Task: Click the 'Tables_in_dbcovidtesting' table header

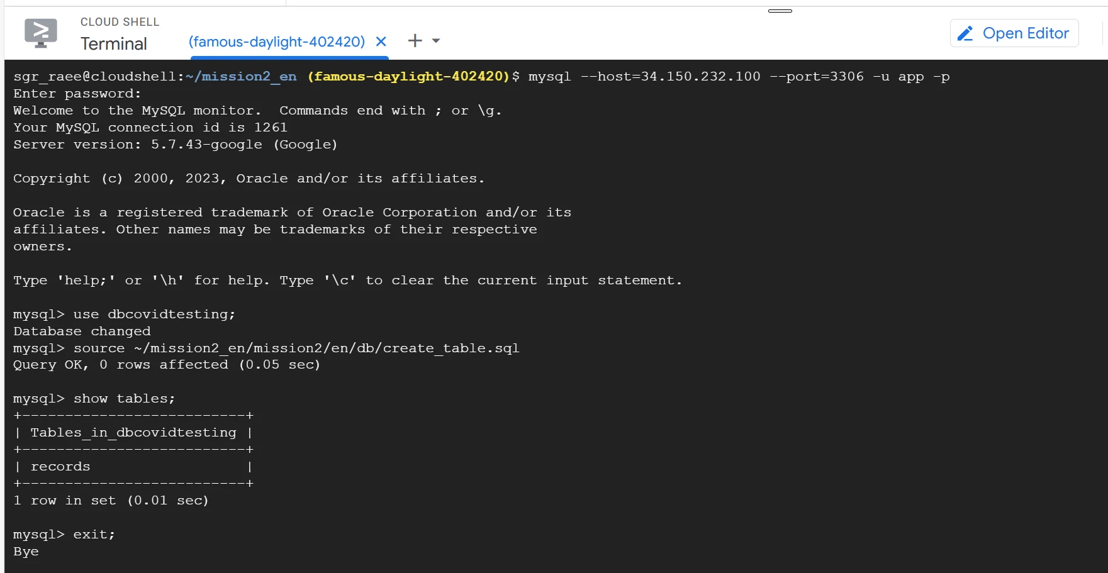Action: tap(133, 432)
